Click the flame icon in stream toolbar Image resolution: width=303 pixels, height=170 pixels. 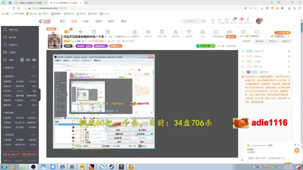point(135,32)
